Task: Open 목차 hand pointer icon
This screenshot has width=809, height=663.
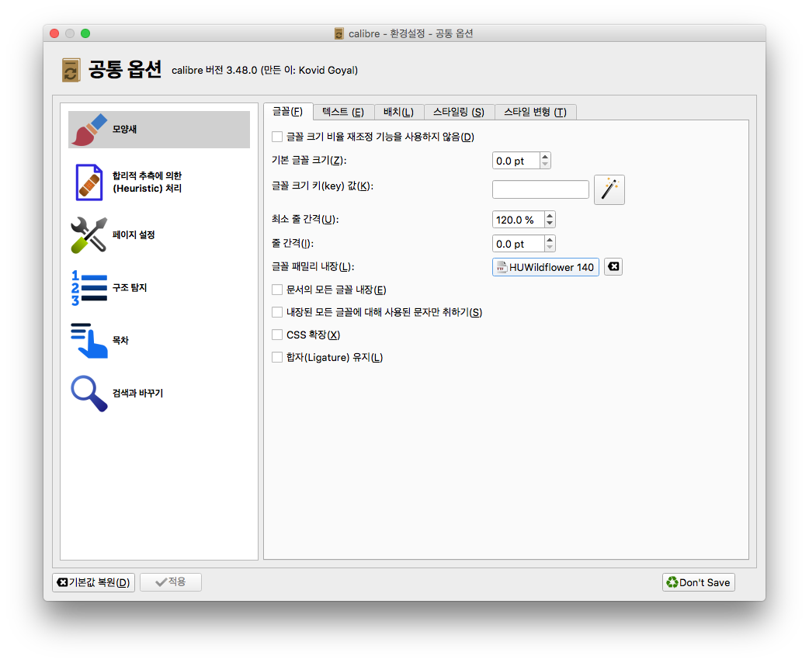Action: [89, 341]
